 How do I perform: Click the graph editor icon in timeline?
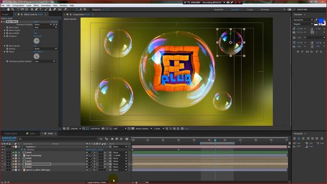point(127,139)
